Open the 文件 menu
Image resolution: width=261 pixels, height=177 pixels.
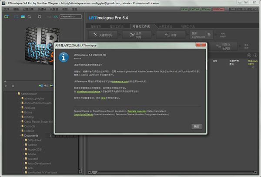pyautogui.click(x=6, y=8)
